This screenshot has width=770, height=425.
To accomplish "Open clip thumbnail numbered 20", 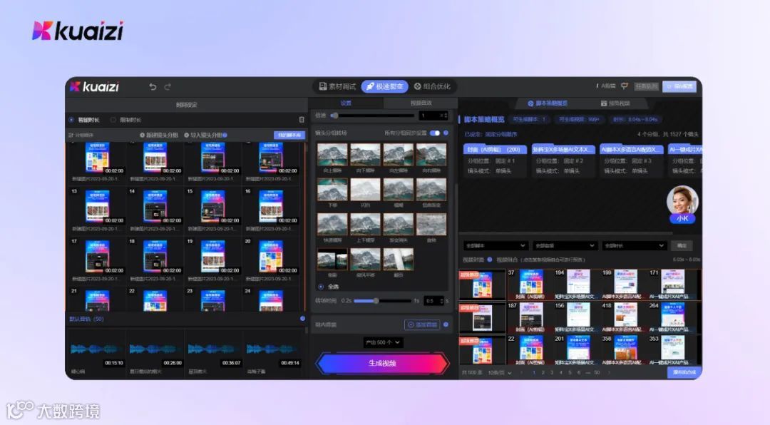I will pyautogui.click(x=271, y=256).
